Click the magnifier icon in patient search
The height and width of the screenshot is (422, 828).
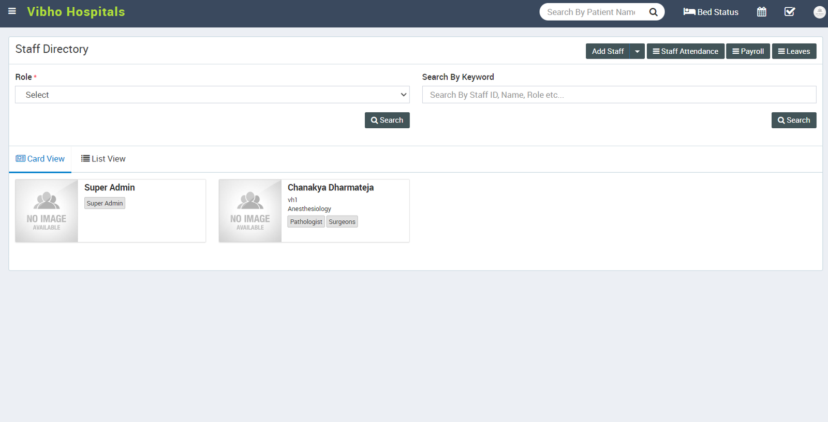(653, 12)
